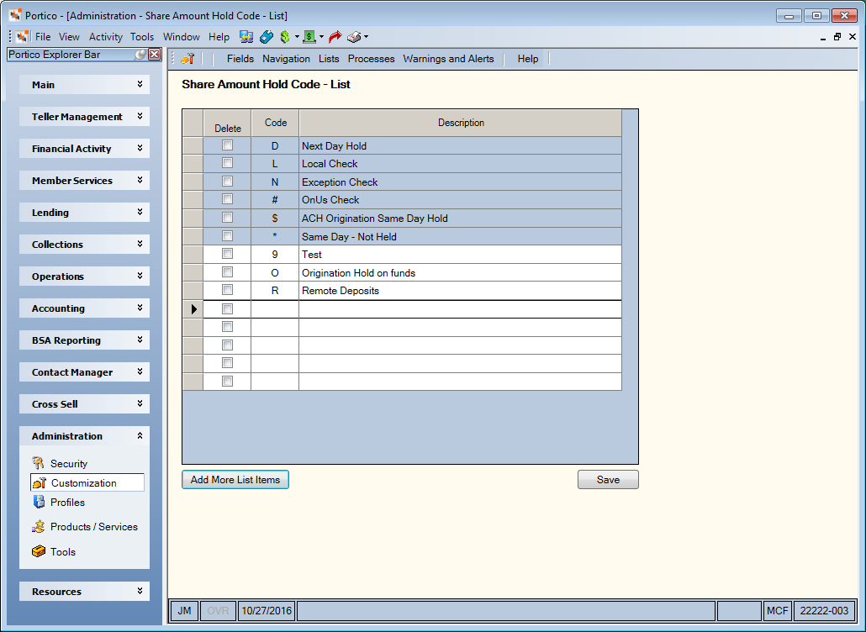Click the Remote Deposits description cell
The width and height of the screenshot is (866, 632).
[461, 290]
